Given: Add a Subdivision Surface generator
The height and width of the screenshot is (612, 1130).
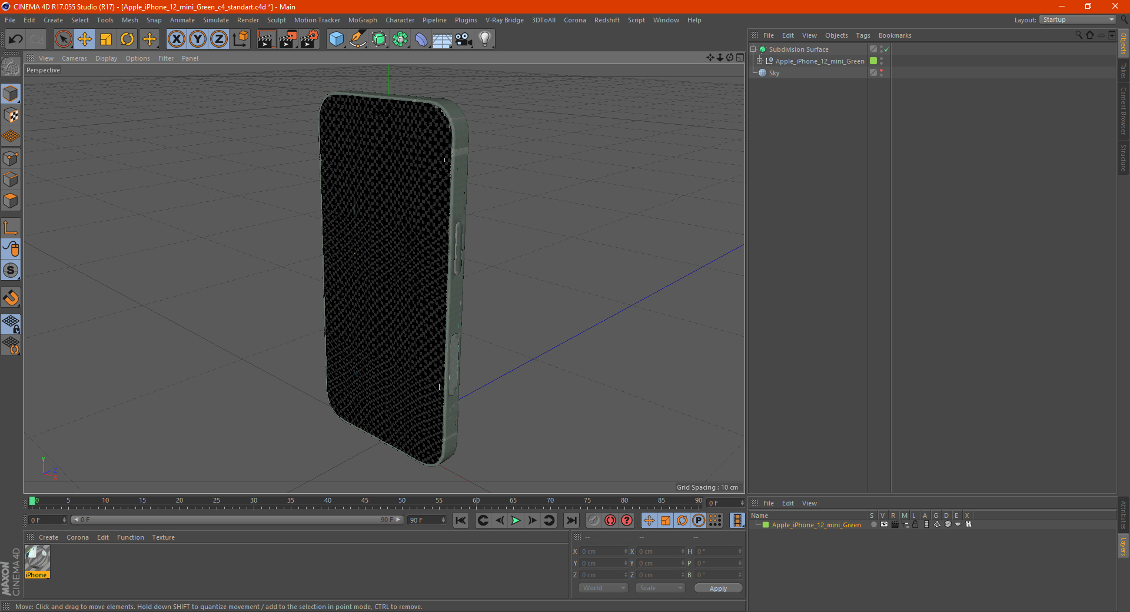Looking at the screenshot, I should (379, 39).
